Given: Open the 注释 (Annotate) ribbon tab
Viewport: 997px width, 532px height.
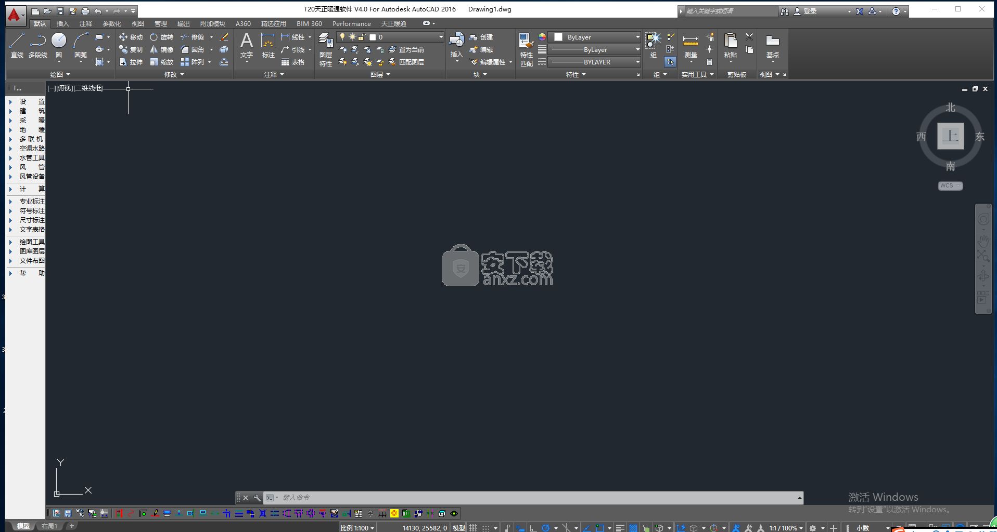Looking at the screenshot, I should [85, 23].
